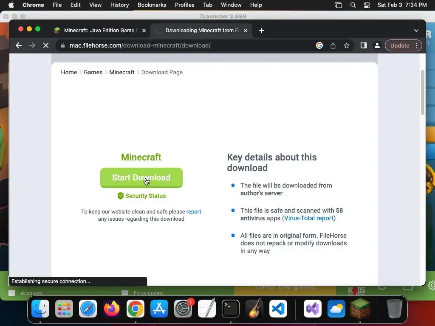
Task: Open Chrome from the dock
Action: (136, 308)
